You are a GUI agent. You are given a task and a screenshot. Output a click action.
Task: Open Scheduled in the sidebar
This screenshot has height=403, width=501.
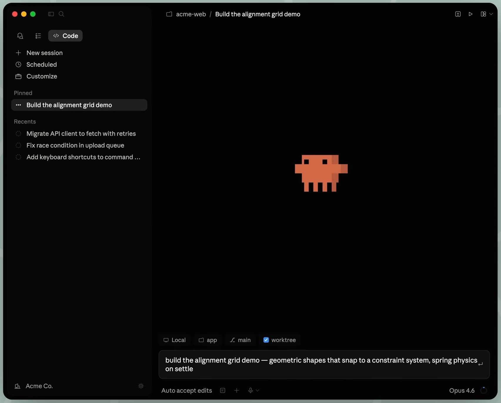[41, 64]
